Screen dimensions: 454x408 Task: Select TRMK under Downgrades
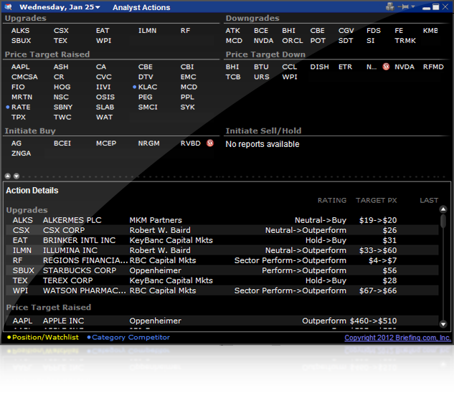tap(405, 41)
